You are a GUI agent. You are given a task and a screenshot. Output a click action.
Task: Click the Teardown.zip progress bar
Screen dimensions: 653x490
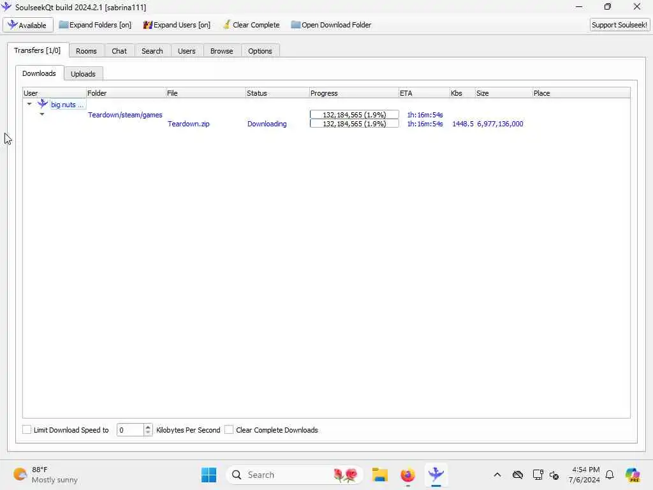tap(355, 124)
